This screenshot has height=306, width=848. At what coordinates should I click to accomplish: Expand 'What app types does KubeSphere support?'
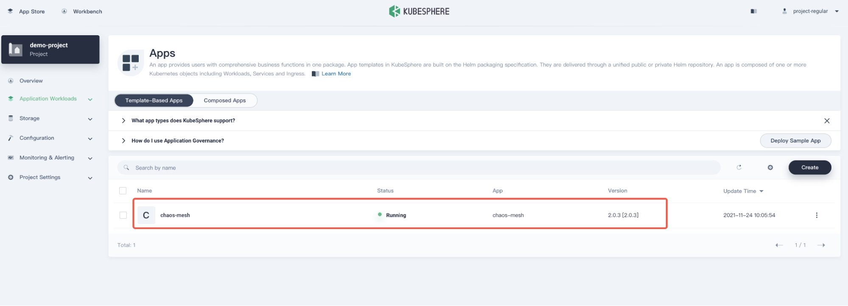coord(183,121)
